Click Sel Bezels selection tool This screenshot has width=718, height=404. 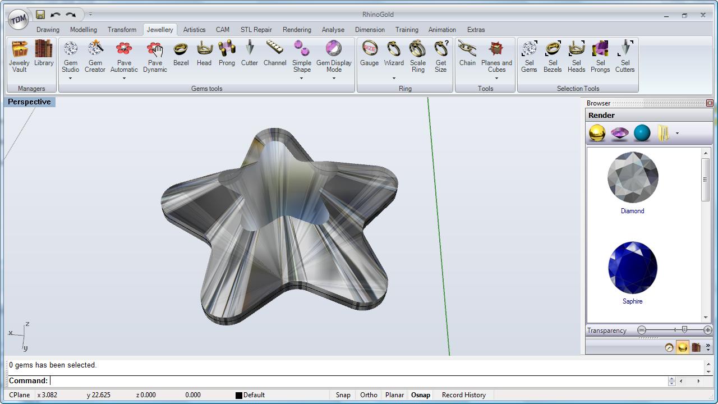click(553, 56)
